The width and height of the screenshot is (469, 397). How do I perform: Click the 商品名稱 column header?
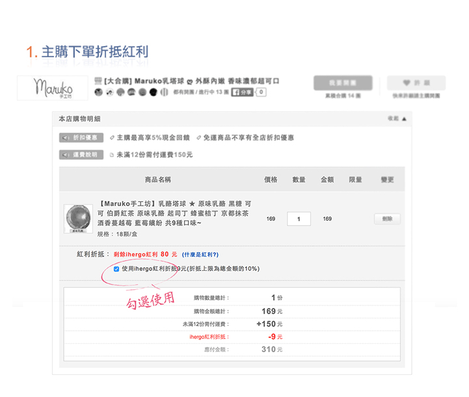pyautogui.click(x=158, y=179)
